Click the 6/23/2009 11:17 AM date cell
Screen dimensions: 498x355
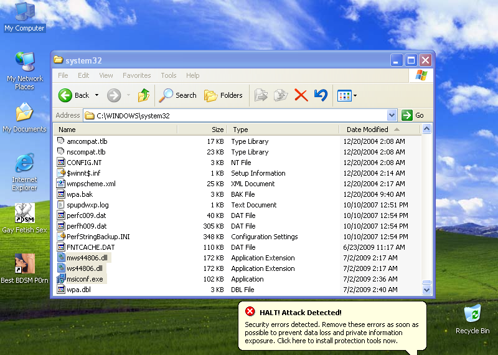374,247
